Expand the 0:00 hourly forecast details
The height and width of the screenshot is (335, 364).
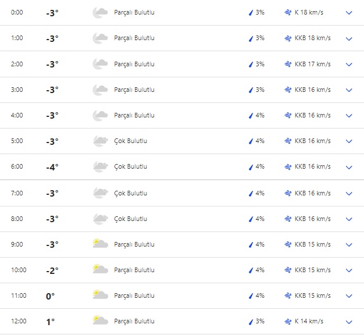[x=349, y=13]
